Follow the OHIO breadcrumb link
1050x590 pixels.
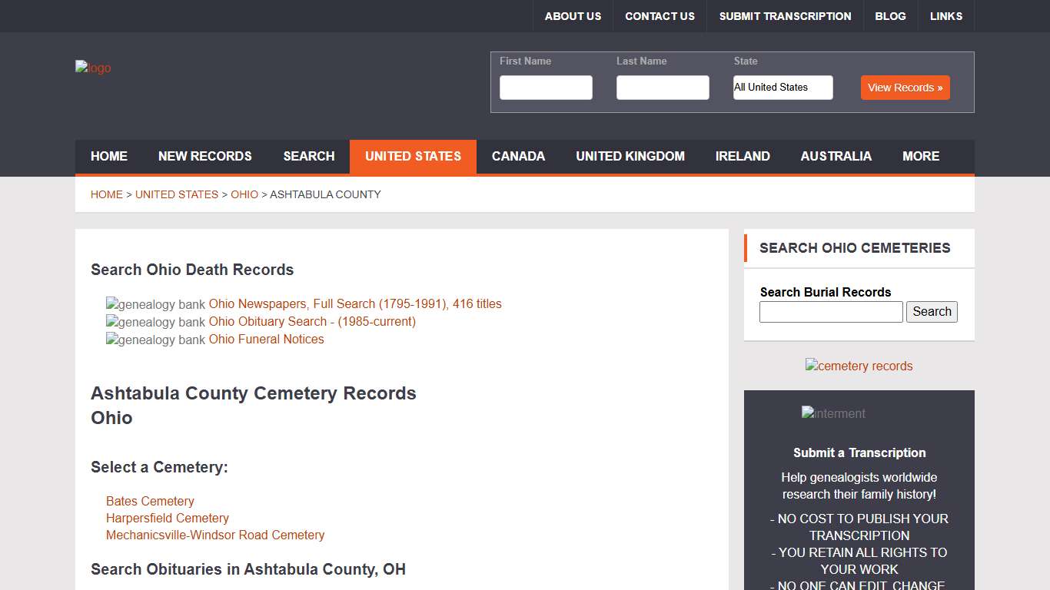point(244,194)
